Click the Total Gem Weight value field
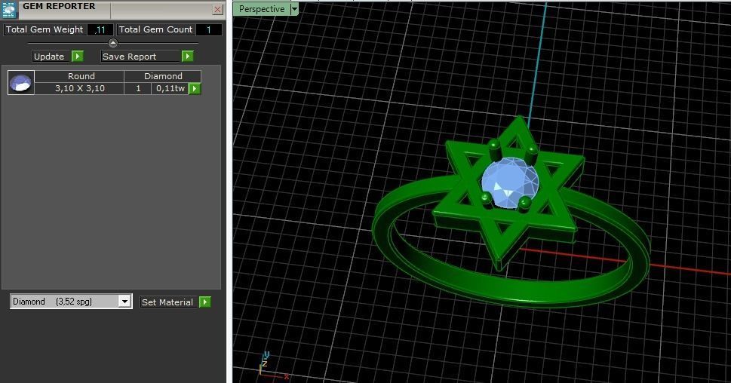 (100, 30)
